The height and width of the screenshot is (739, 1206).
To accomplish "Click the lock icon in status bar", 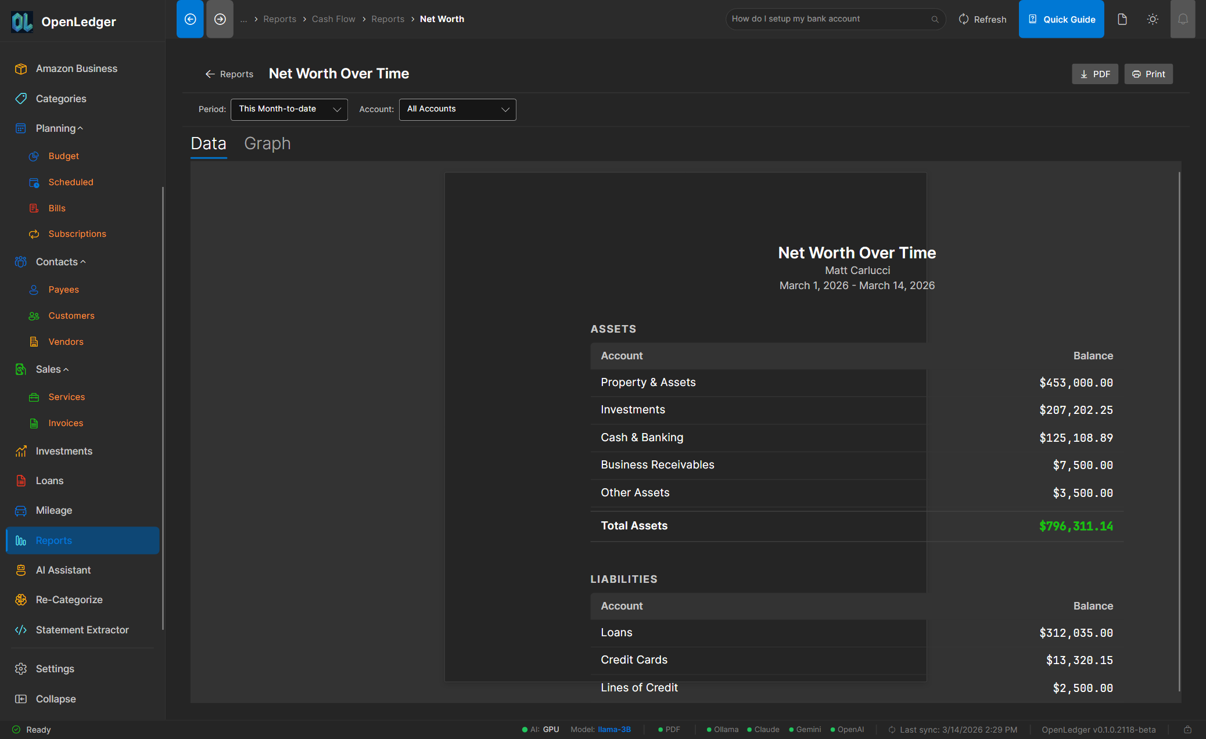I will click(1187, 730).
